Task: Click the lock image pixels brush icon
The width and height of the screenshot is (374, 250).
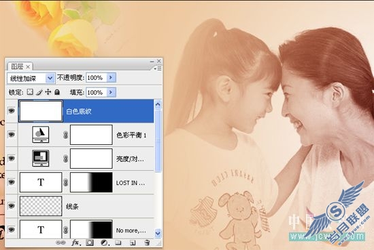Action: [x=39, y=92]
